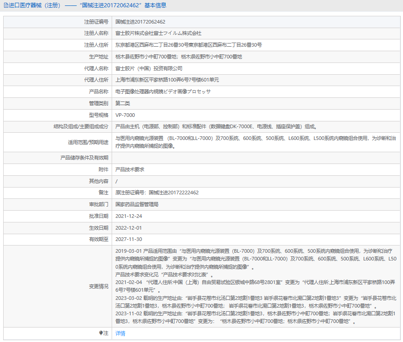This screenshot has width=403, height=342.
Task: Click the 有效期至 label
Action: click(x=98, y=239)
